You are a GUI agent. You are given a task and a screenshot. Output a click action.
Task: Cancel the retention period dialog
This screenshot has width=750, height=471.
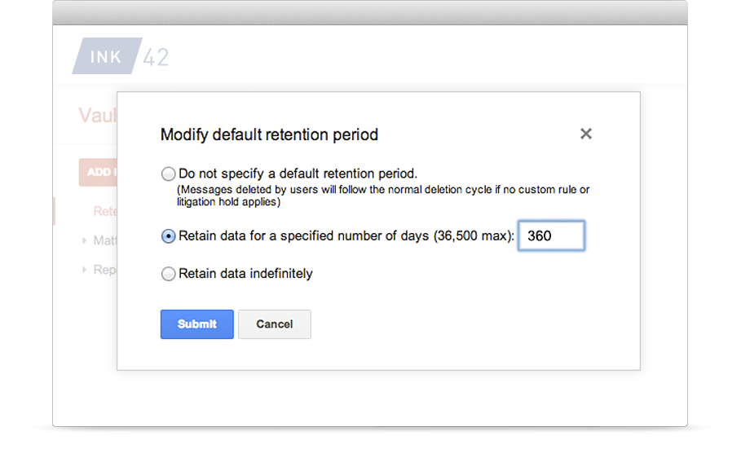click(x=275, y=324)
